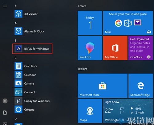Open the Documents shortcut icon
The height and width of the screenshot is (125, 154).
(5, 113)
